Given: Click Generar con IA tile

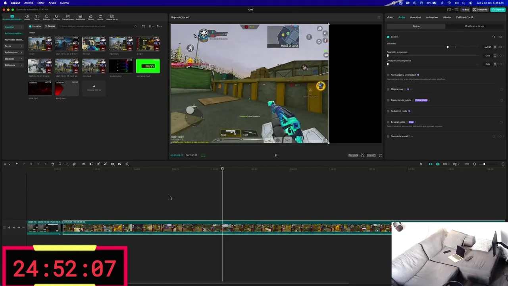Looking at the screenshot, I should (x=94, y=88).
